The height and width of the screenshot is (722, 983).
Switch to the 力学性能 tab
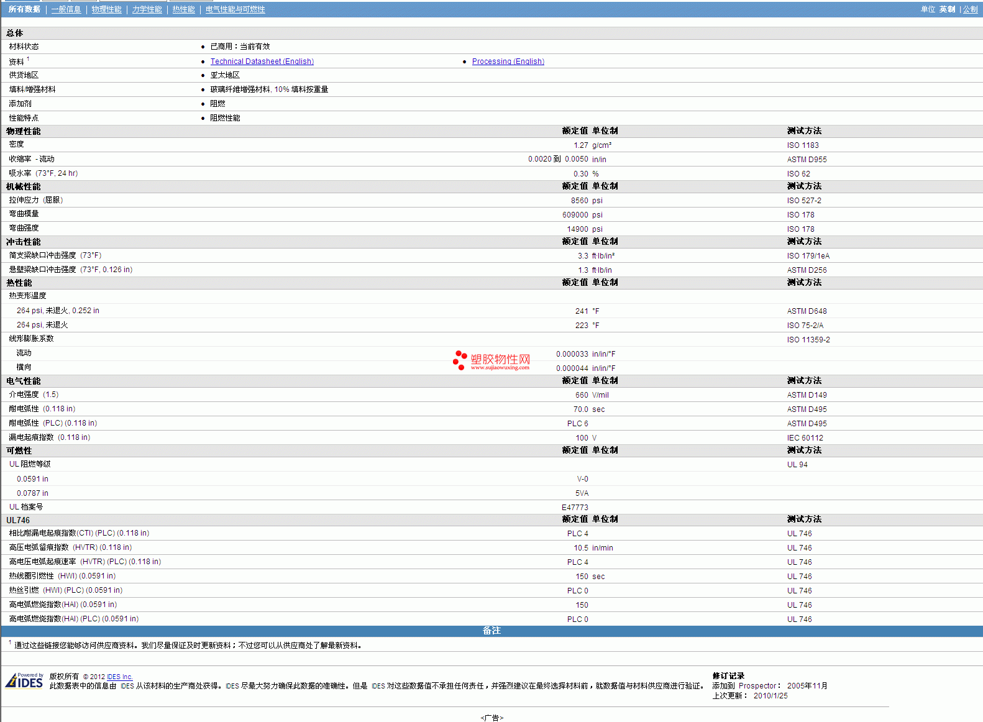pyautogui.click(x=147, y=9)
